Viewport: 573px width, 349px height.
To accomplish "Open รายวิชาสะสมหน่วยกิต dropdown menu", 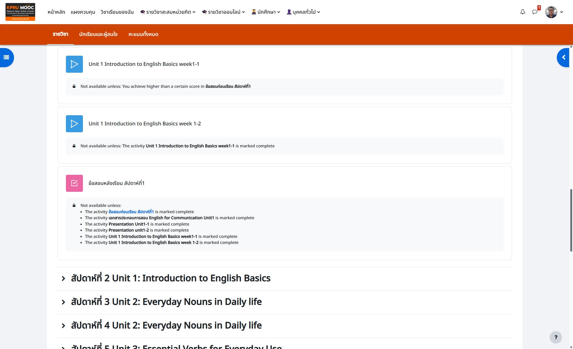I will coord(168,12).
